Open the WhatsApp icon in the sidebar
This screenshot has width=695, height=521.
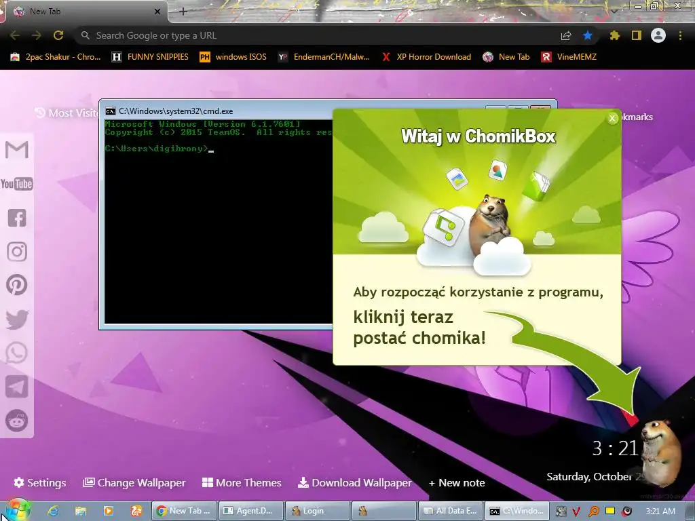point(17,353)
